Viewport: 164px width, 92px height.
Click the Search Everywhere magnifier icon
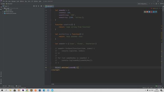(163, 4)
